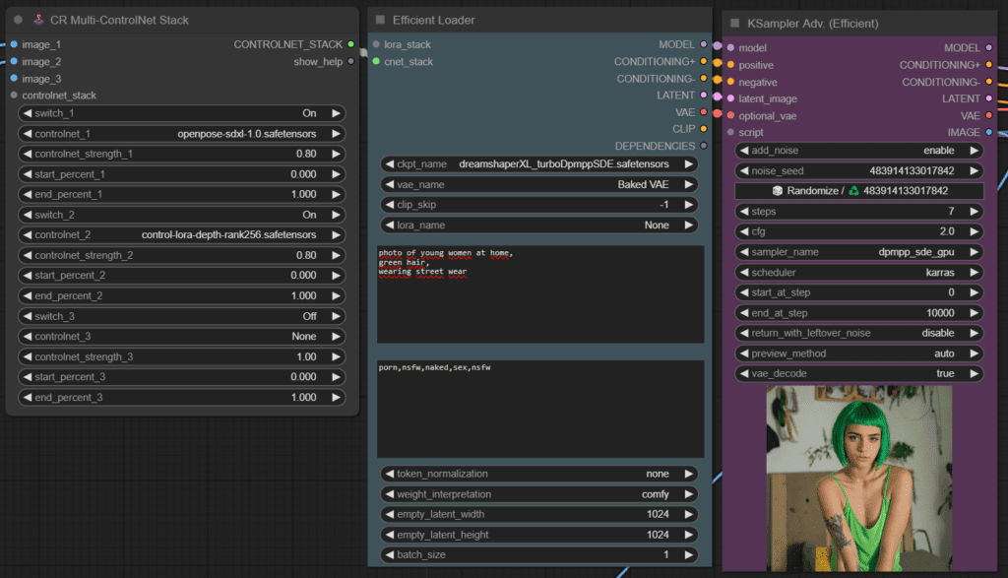Click the Randomize seed button
Viewport: 1008px width, 578px height.
point(858,191)
